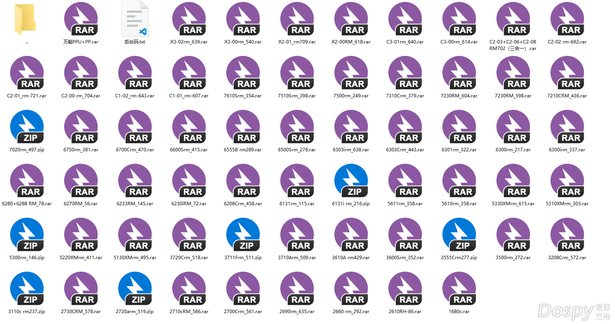Select the 3110c rm237.zip ZIP icon
Image resolution: width=615 pixels, height=324 pixels.
[x=27, y=288]
